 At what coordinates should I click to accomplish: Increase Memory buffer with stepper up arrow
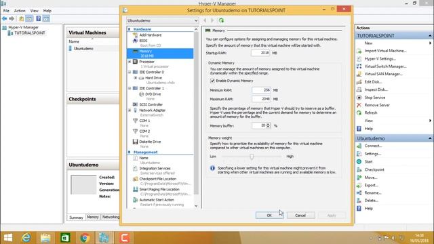[x=269, y=124]
